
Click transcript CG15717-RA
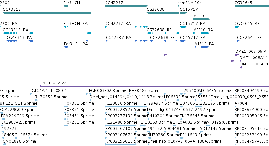point(183,27)
